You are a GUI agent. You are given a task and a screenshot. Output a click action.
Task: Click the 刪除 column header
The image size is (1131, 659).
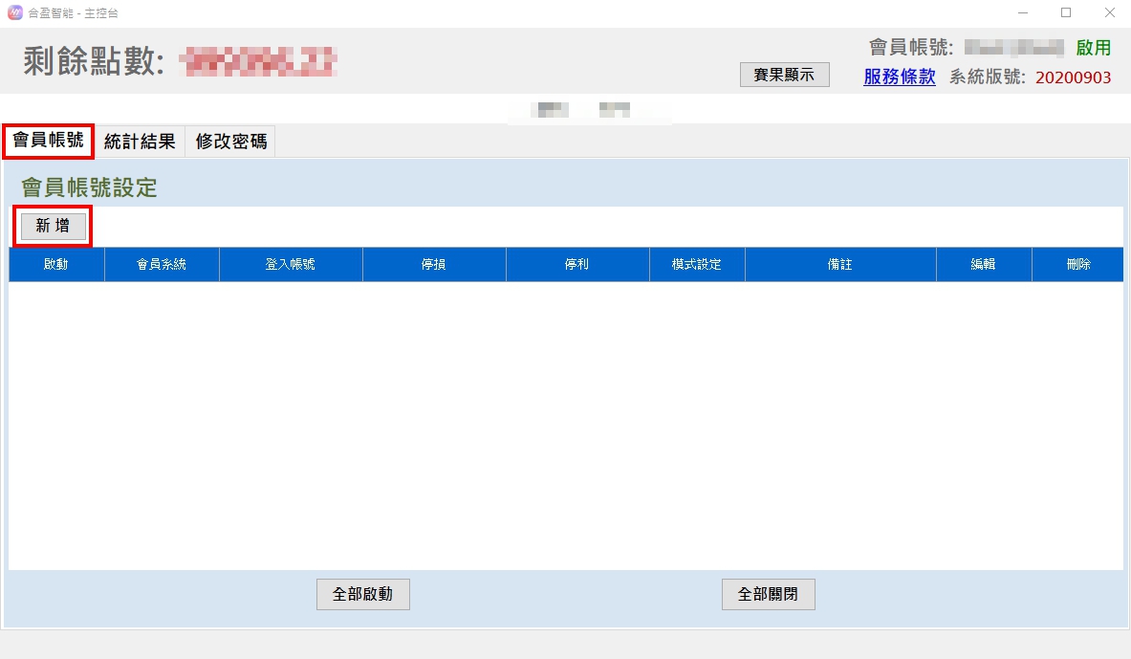pyautogui.click(x=1077, y=265)
